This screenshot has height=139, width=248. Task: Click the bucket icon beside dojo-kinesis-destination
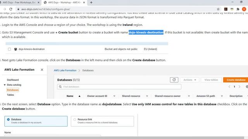15,49
